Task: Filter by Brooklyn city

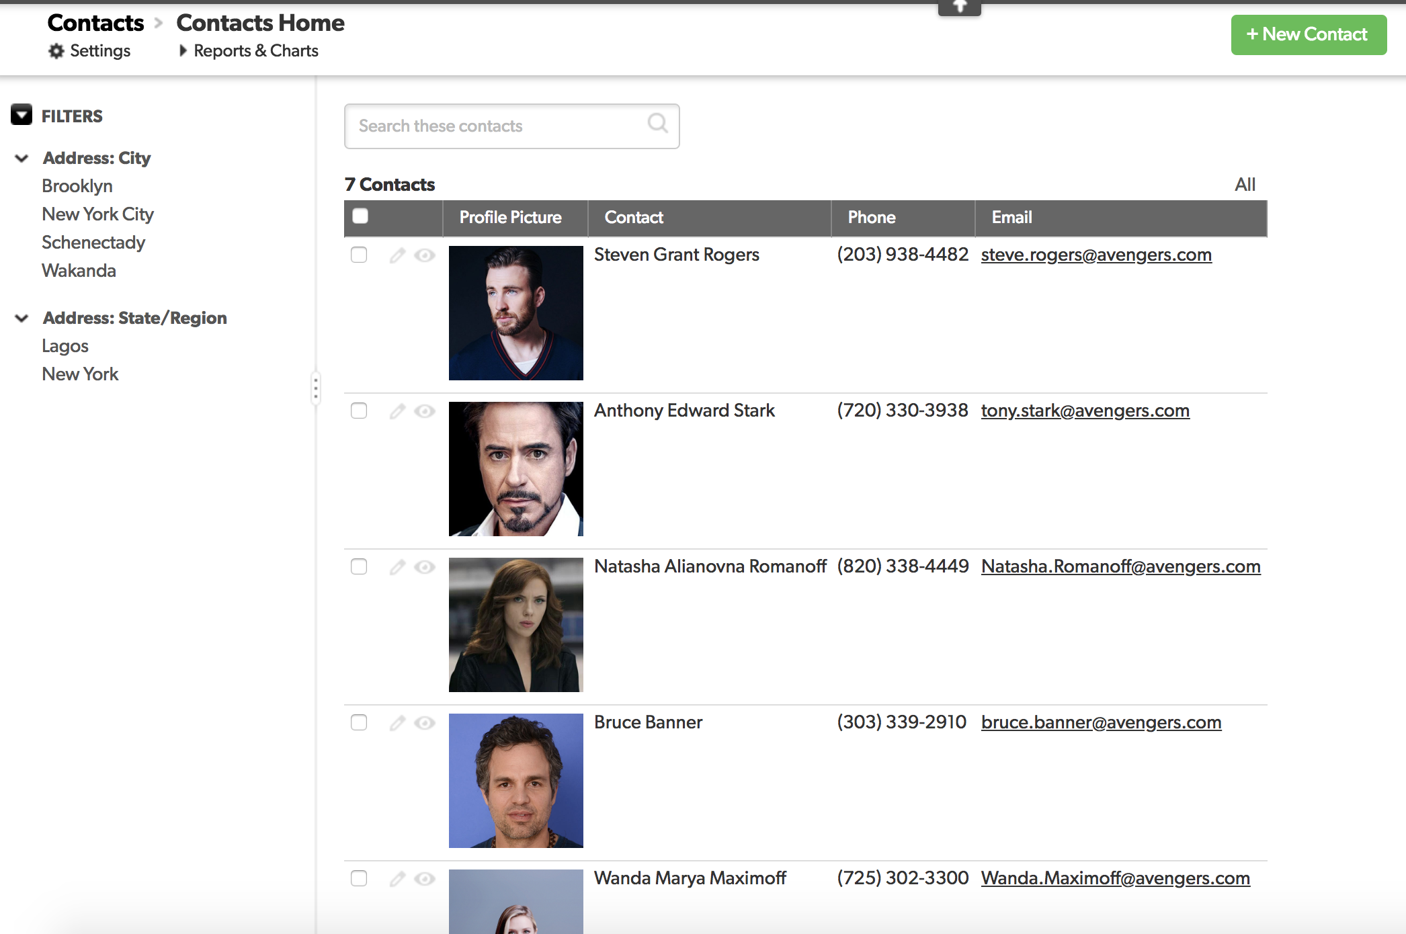Action: 77,186
